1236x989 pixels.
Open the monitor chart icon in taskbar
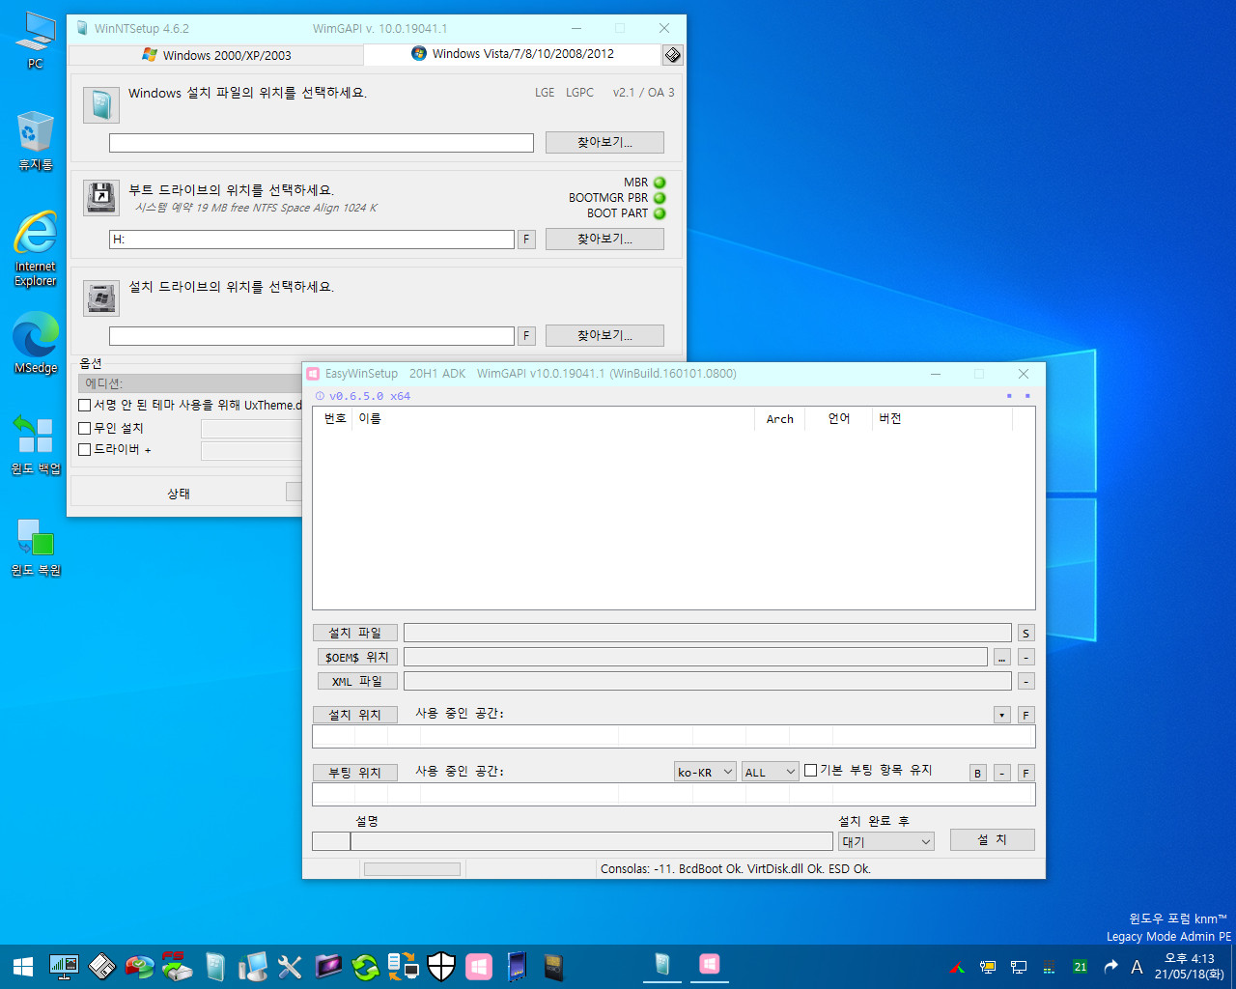tap(64, 966)
